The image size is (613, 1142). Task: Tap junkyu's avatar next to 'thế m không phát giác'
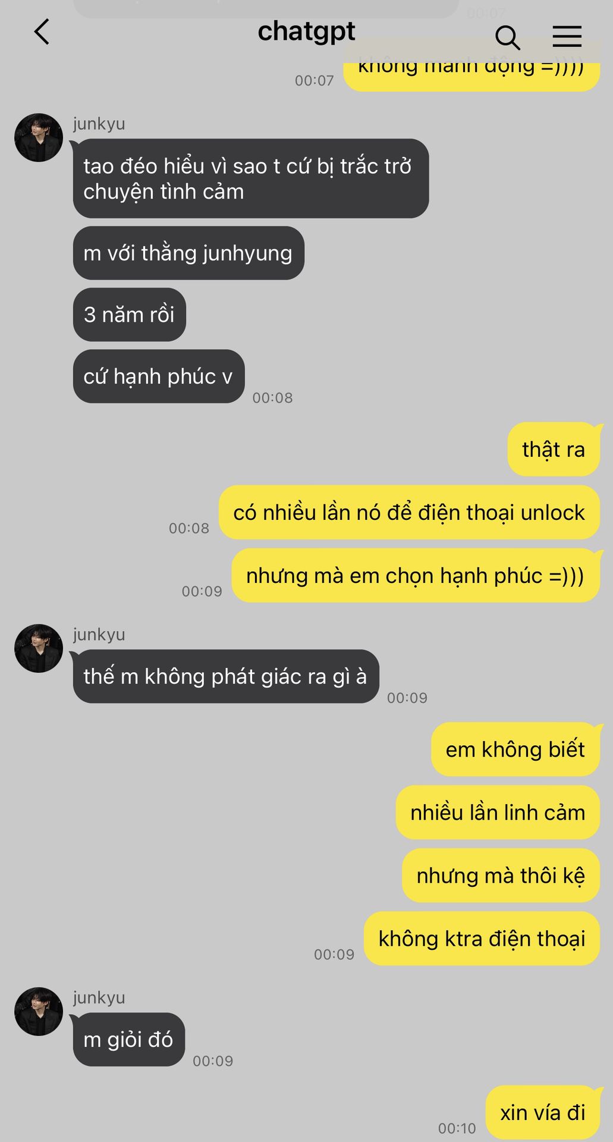pos(39,648)
